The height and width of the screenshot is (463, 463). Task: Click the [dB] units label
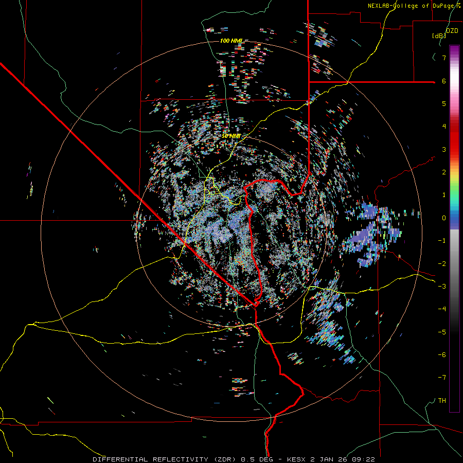click(x=439, y=35)
